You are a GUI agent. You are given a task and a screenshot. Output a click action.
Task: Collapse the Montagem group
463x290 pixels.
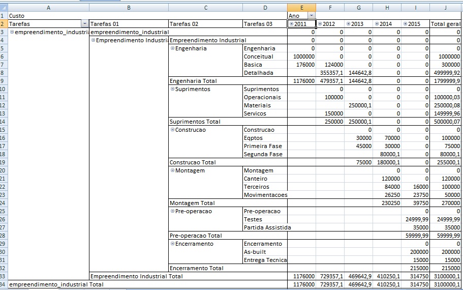pos(172,170)
